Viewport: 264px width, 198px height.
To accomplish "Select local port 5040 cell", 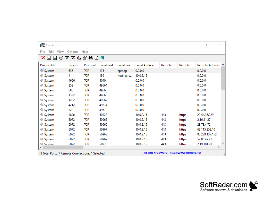I will pos(103,81).
